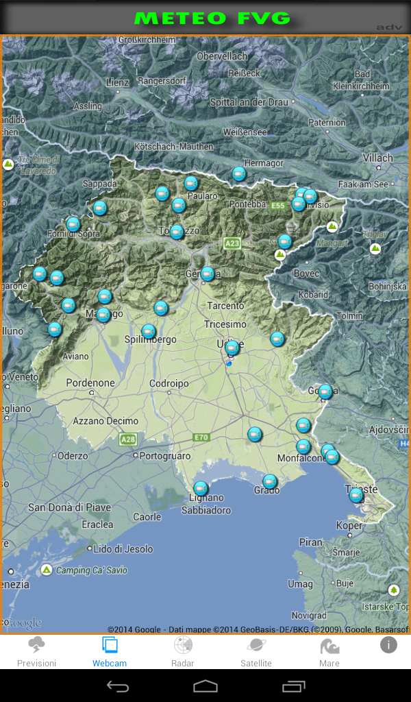Tap the Istarske Toplice park icon
The width and height of the screenshot is (411, 702).
pyautogui.click(x=394, y=590)
